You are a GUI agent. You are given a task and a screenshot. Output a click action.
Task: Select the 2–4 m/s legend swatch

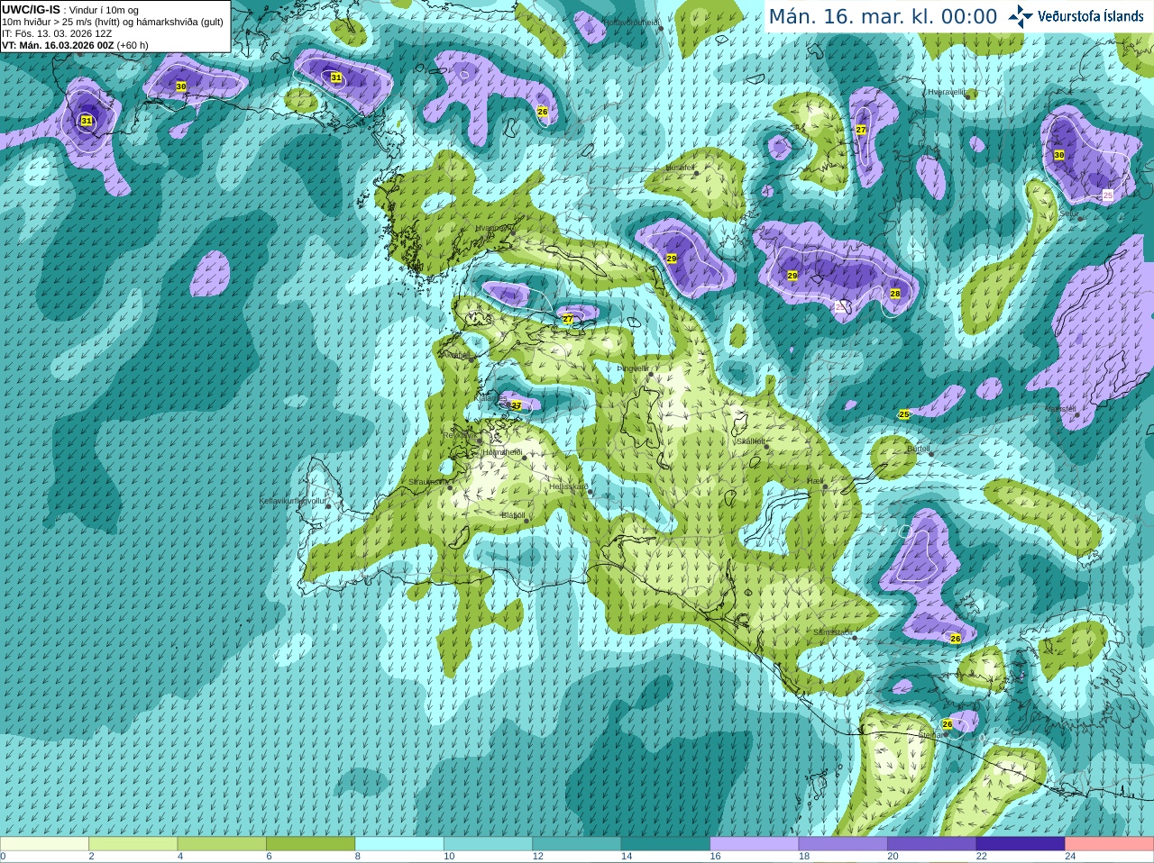point(133,844)
